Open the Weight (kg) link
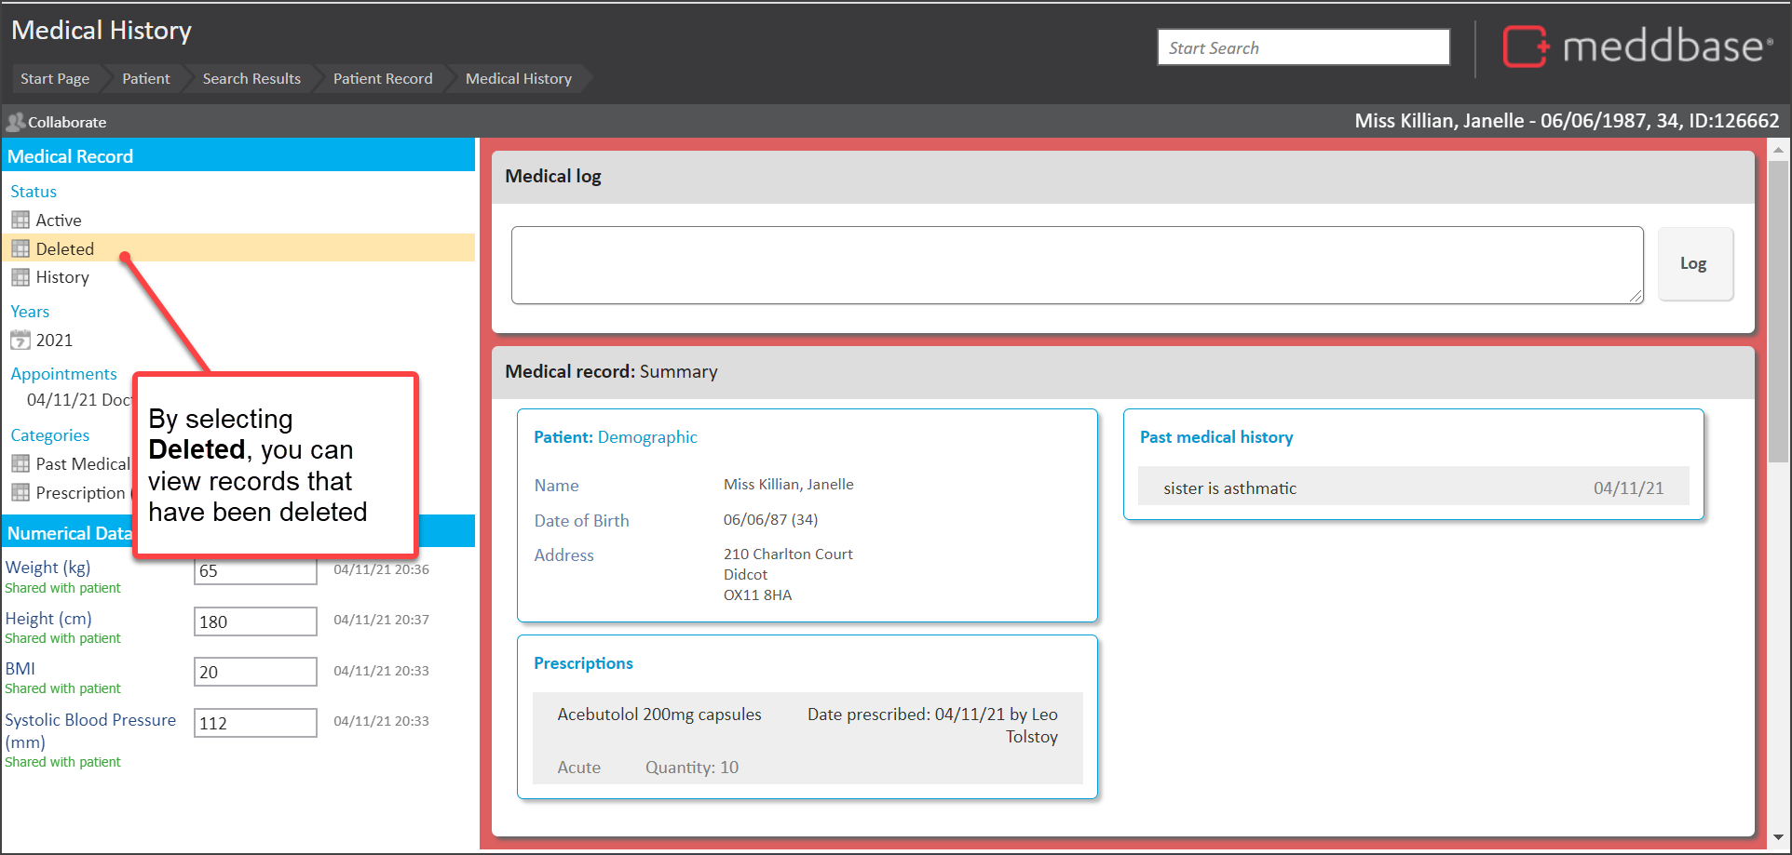 point(48,568)
